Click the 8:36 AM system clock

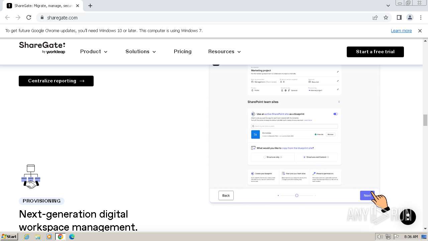click(411, 237)
